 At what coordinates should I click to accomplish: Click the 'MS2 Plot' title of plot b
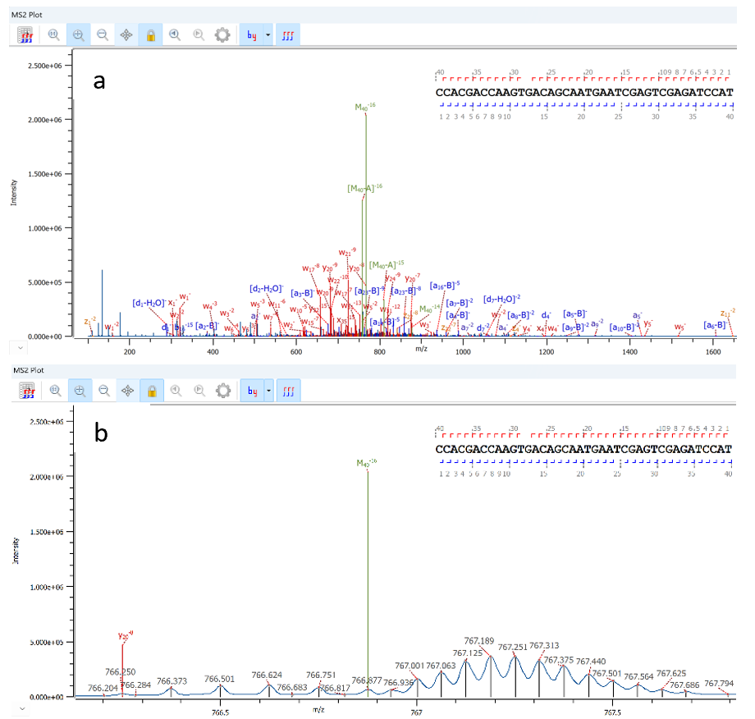click(x=29, y=370)
